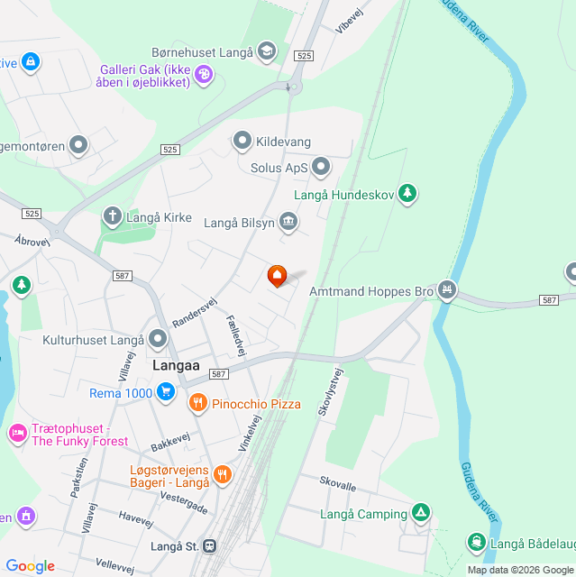576x577 pixels.
Task: Open the Map data copyright notice
Action: (x=521, y=571)
